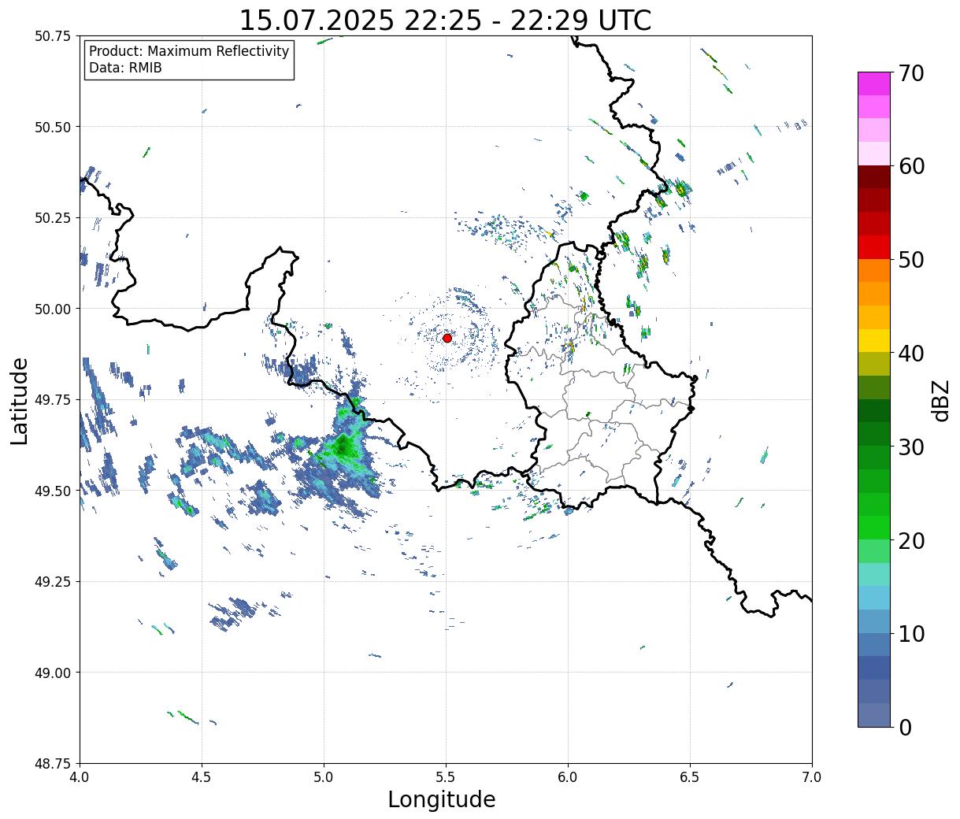
Task: Click the colorbar tick label 0
Action: coord(904,728)
